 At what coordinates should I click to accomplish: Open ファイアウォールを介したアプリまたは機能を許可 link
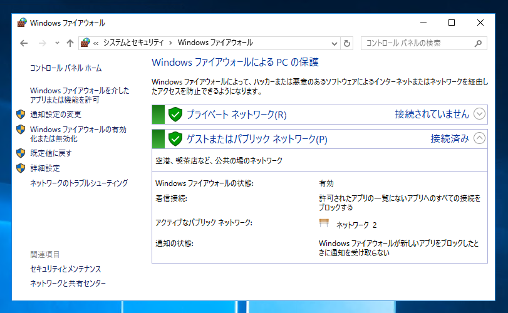[80, 95]
